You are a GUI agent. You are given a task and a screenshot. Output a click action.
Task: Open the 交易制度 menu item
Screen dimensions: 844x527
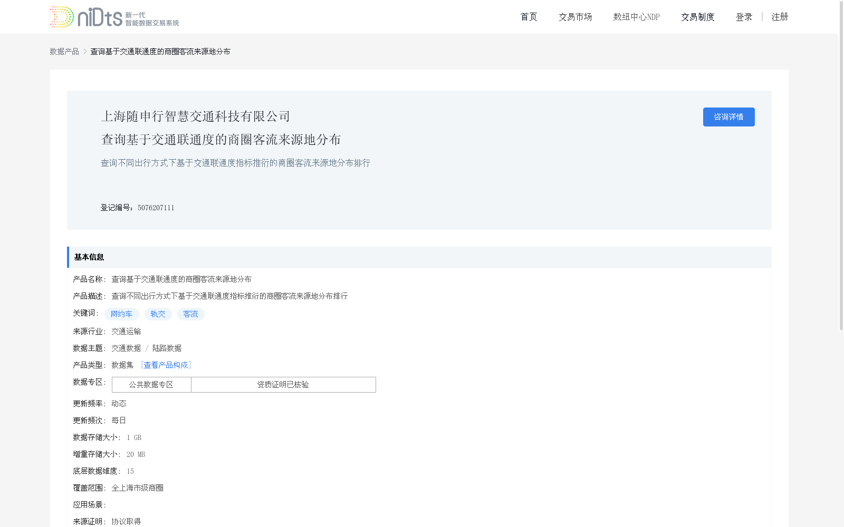(x=697, y=17)
